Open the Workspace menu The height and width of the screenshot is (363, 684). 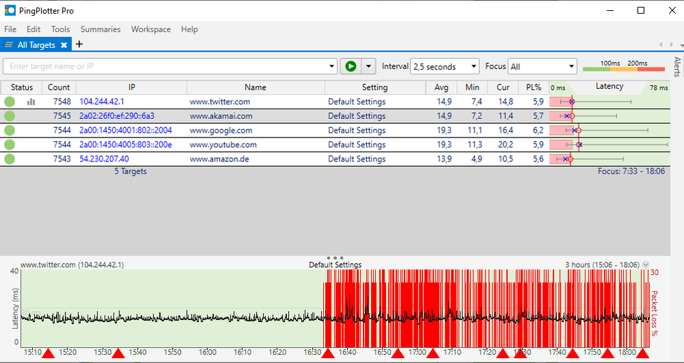(x=151, y=29)
